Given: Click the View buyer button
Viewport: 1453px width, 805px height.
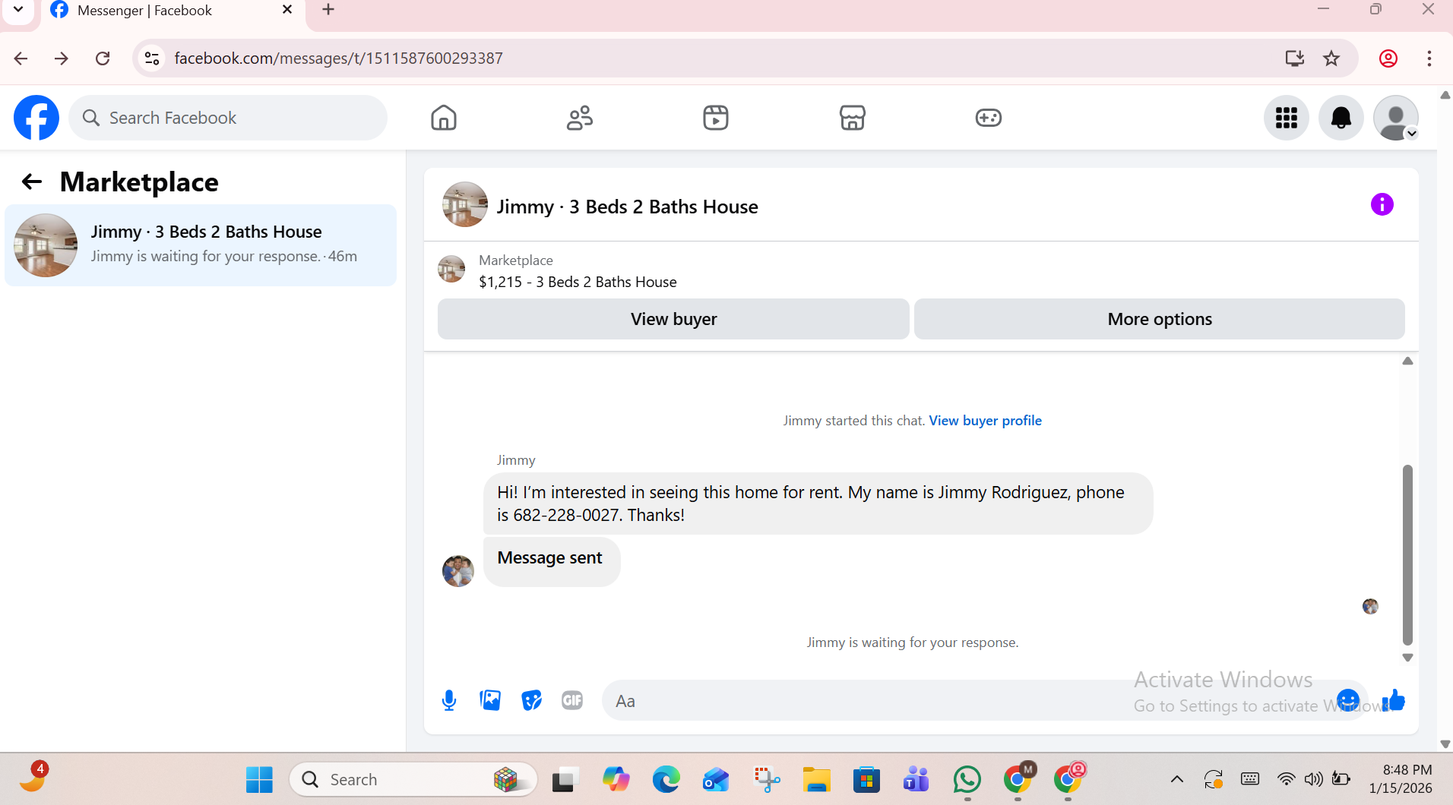Looking at the screenshot, I should (x=673, y=319).
